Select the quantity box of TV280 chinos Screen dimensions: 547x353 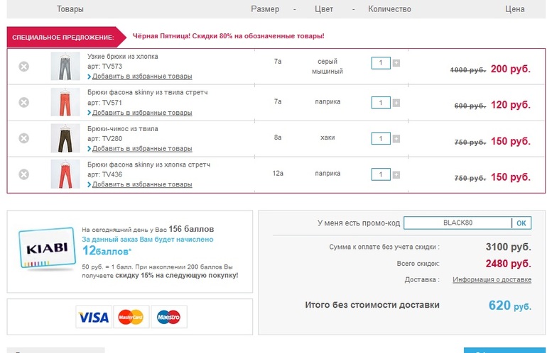click(381, 138)
